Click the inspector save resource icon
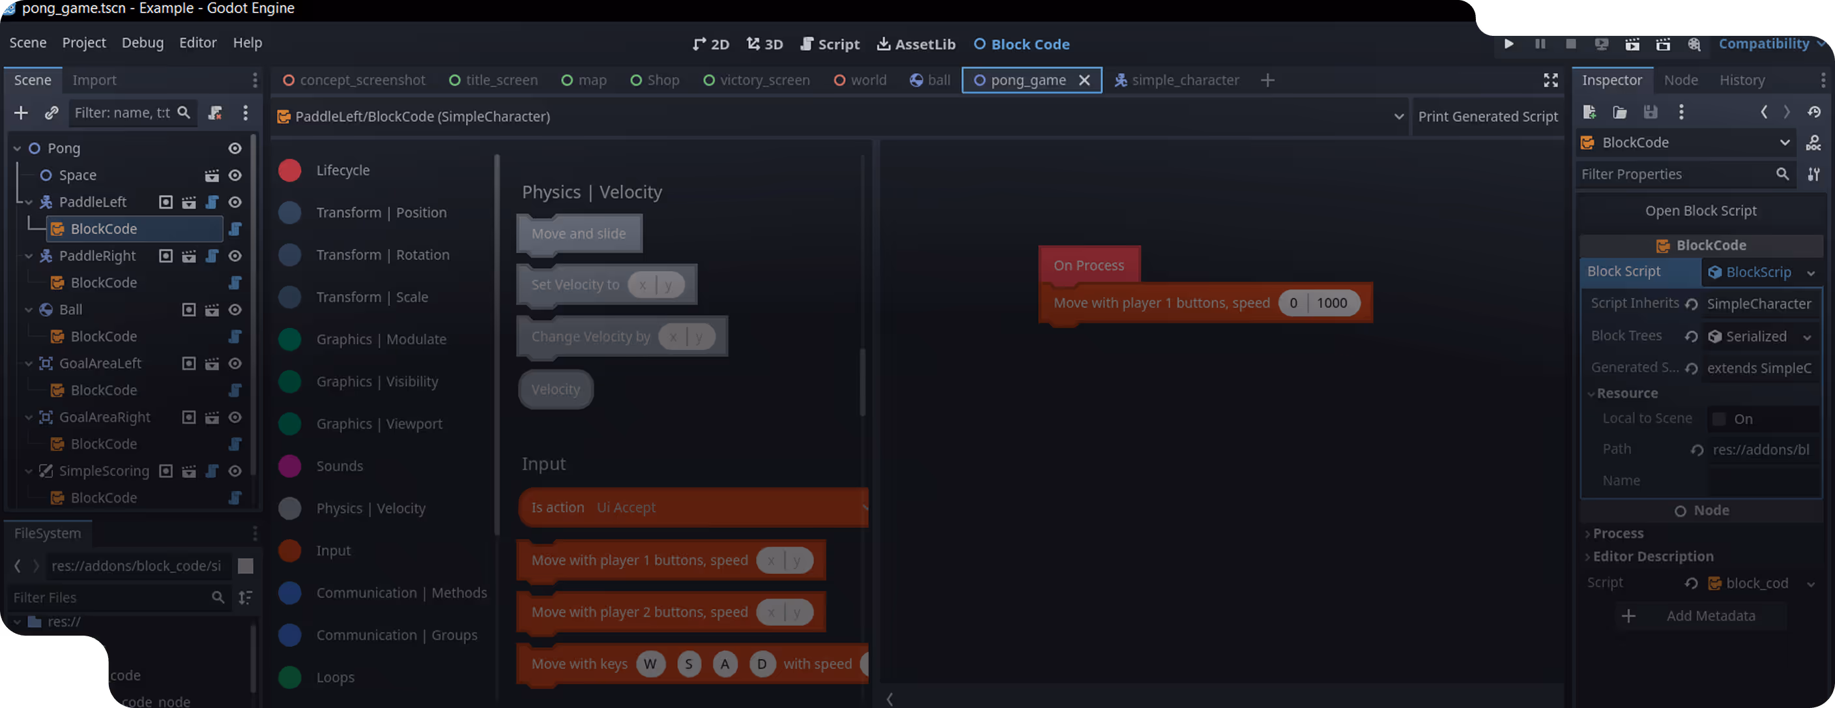This screenshot has height=708, width=1835. point(1650,112)
